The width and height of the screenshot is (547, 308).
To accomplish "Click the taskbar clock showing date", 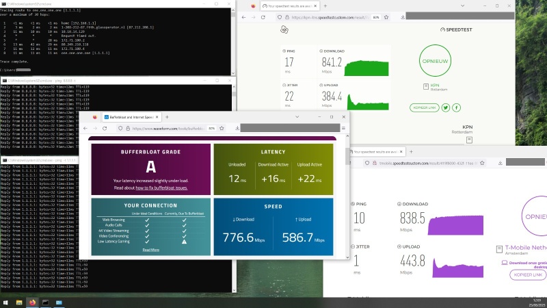I will tap(537, 303).
